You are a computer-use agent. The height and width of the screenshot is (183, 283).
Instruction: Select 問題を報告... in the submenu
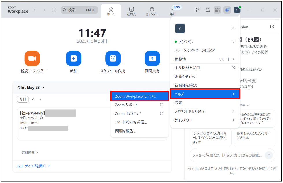click(x=140, y=131)
